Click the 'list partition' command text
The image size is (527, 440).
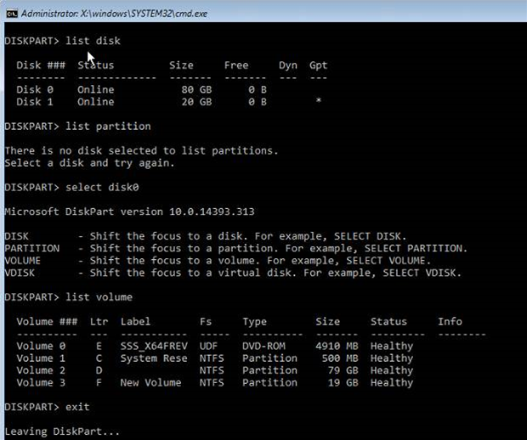tap(108, 127)
